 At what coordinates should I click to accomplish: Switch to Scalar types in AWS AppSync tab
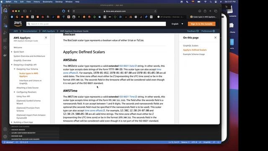click(204, 17)
